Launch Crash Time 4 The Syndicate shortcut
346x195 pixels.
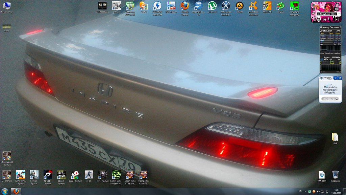[x=130, y=177]
